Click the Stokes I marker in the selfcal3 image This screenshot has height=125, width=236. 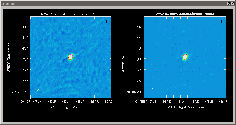click(x=221, y=21)
